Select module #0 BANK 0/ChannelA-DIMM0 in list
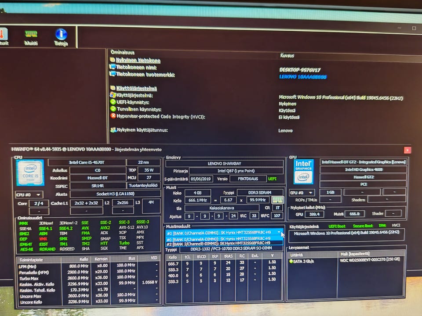The height and width of the screenshot is (316, 422). pos(224,239)
